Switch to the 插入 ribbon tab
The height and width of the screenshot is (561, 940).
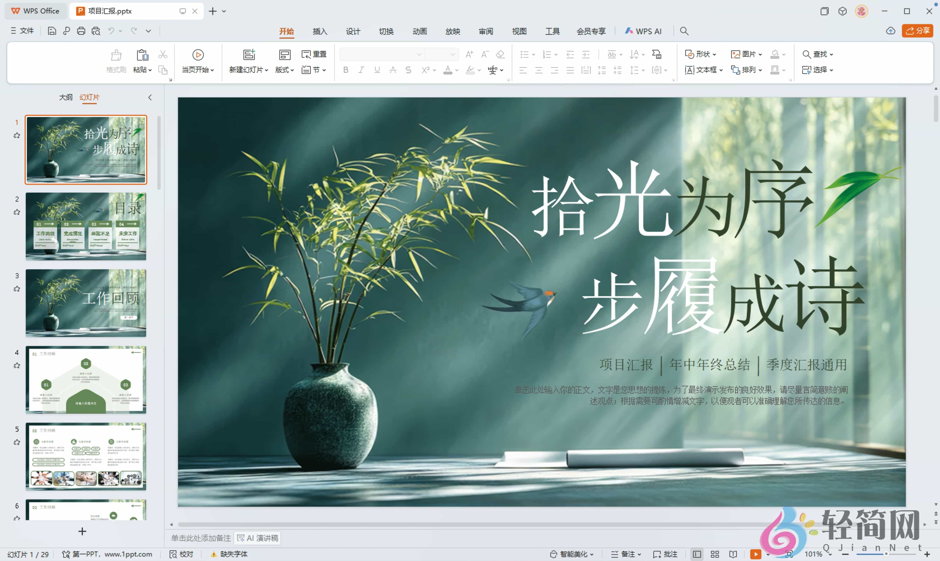pyautogui.click(x=320, y=31)
